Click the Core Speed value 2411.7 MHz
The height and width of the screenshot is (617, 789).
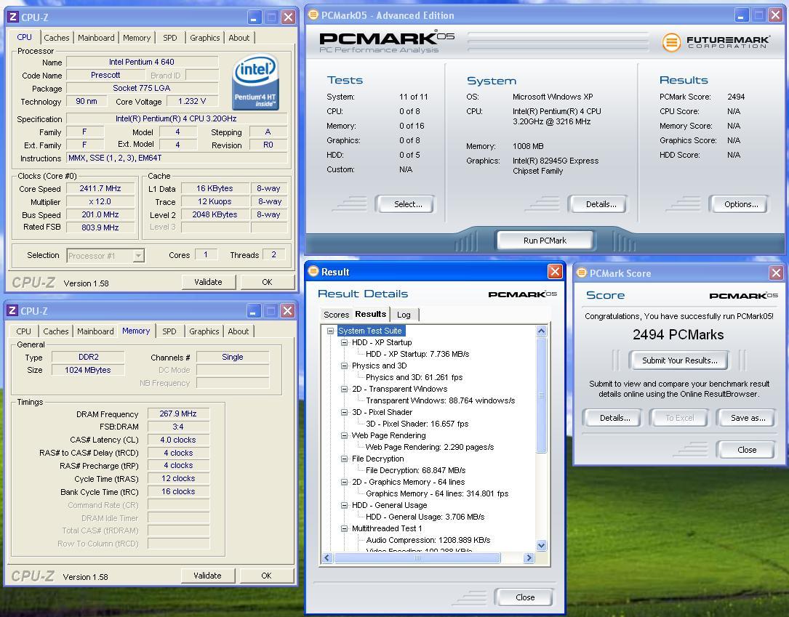pos(100,188)
